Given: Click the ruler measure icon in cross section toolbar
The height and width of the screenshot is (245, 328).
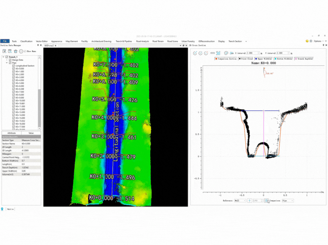Looking at the screenshot, I should click(213, 53).
